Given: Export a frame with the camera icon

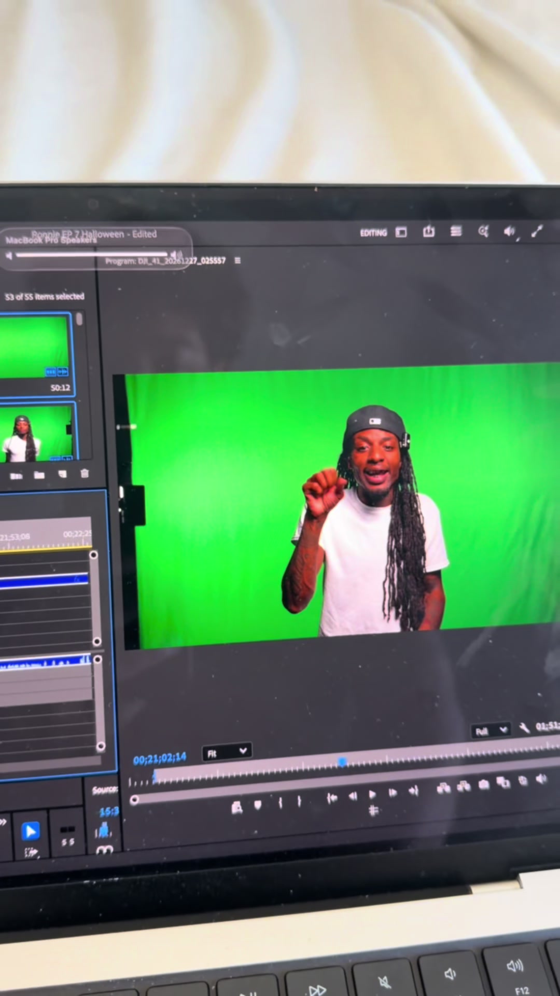Looking at the screenshot, I should (483, 784).
